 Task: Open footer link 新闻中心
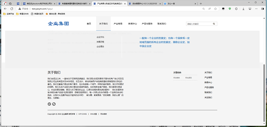208,83
